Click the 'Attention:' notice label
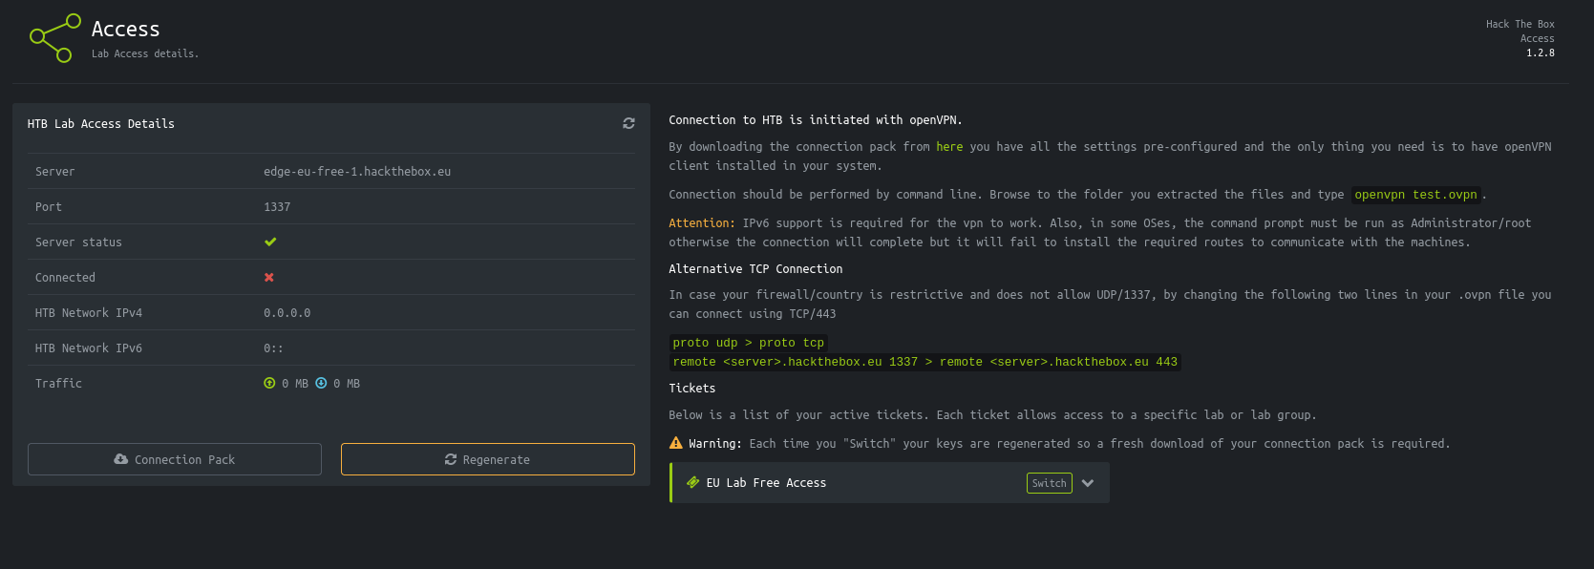 point(702,223)
